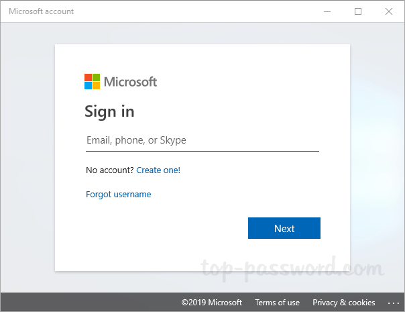Click the No account? label text
Screen dimensions: 405x312
(x=110, y=170)
